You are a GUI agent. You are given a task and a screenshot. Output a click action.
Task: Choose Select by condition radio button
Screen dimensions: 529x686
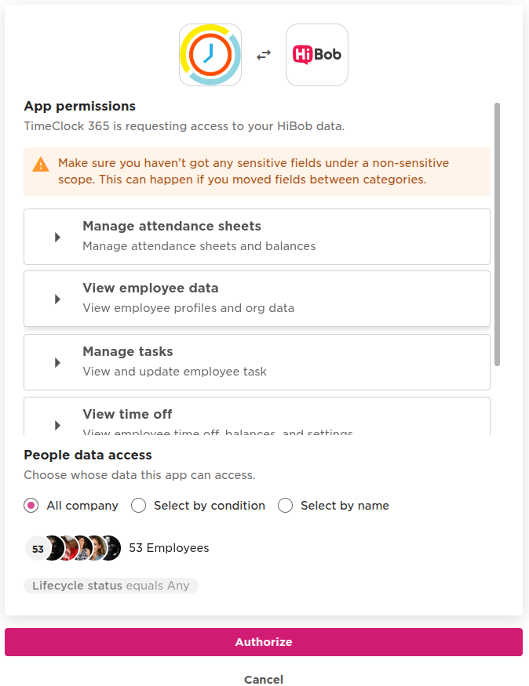(x=139, y=506)
